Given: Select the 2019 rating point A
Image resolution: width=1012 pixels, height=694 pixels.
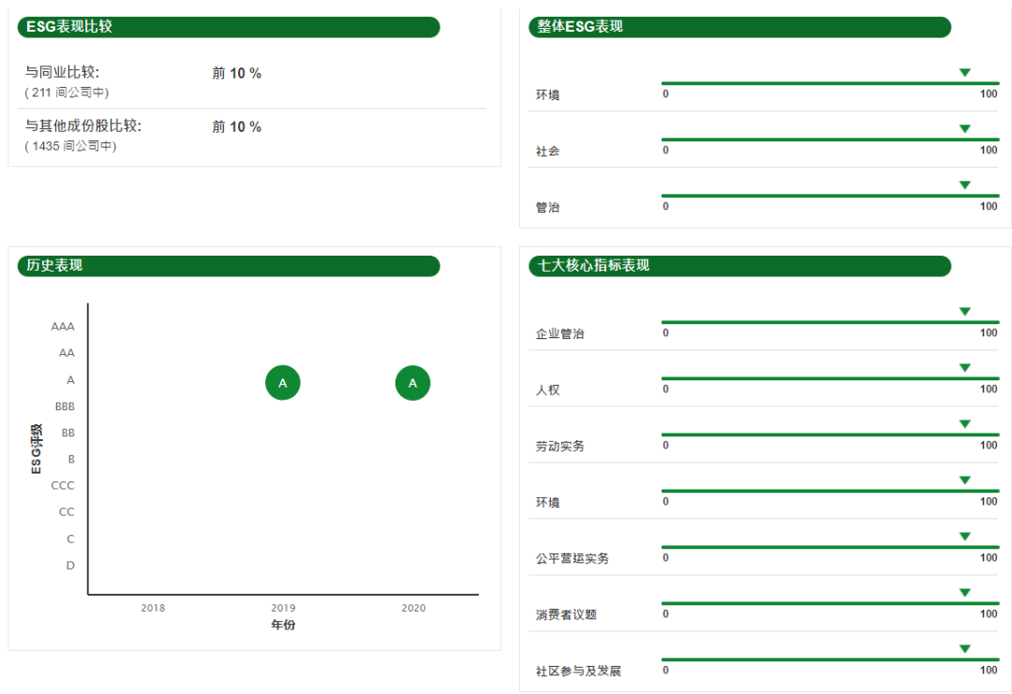Looking at the screenshot, I should [283, 382].
